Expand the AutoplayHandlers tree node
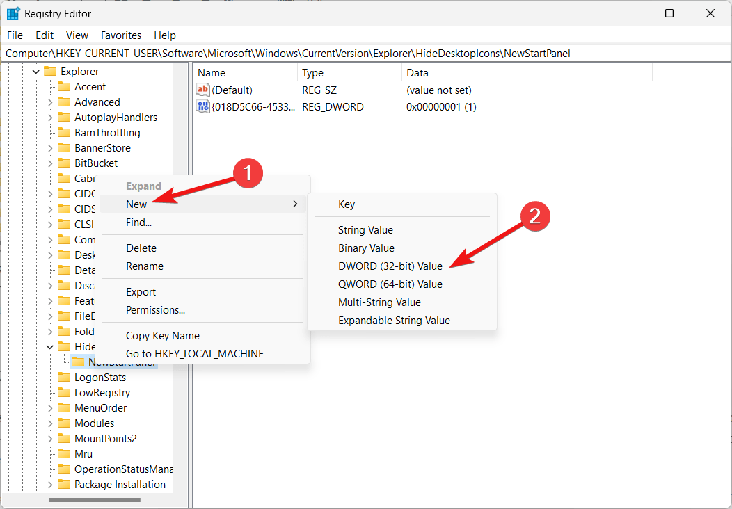This screenshot has width=732, height=509. (x=50, y=118)
